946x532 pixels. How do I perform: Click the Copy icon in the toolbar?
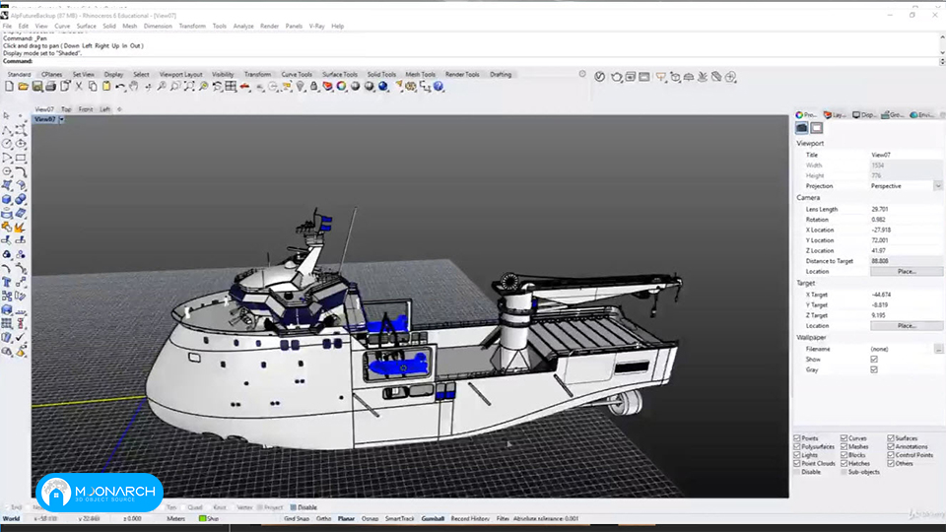(x=93, y=87)
